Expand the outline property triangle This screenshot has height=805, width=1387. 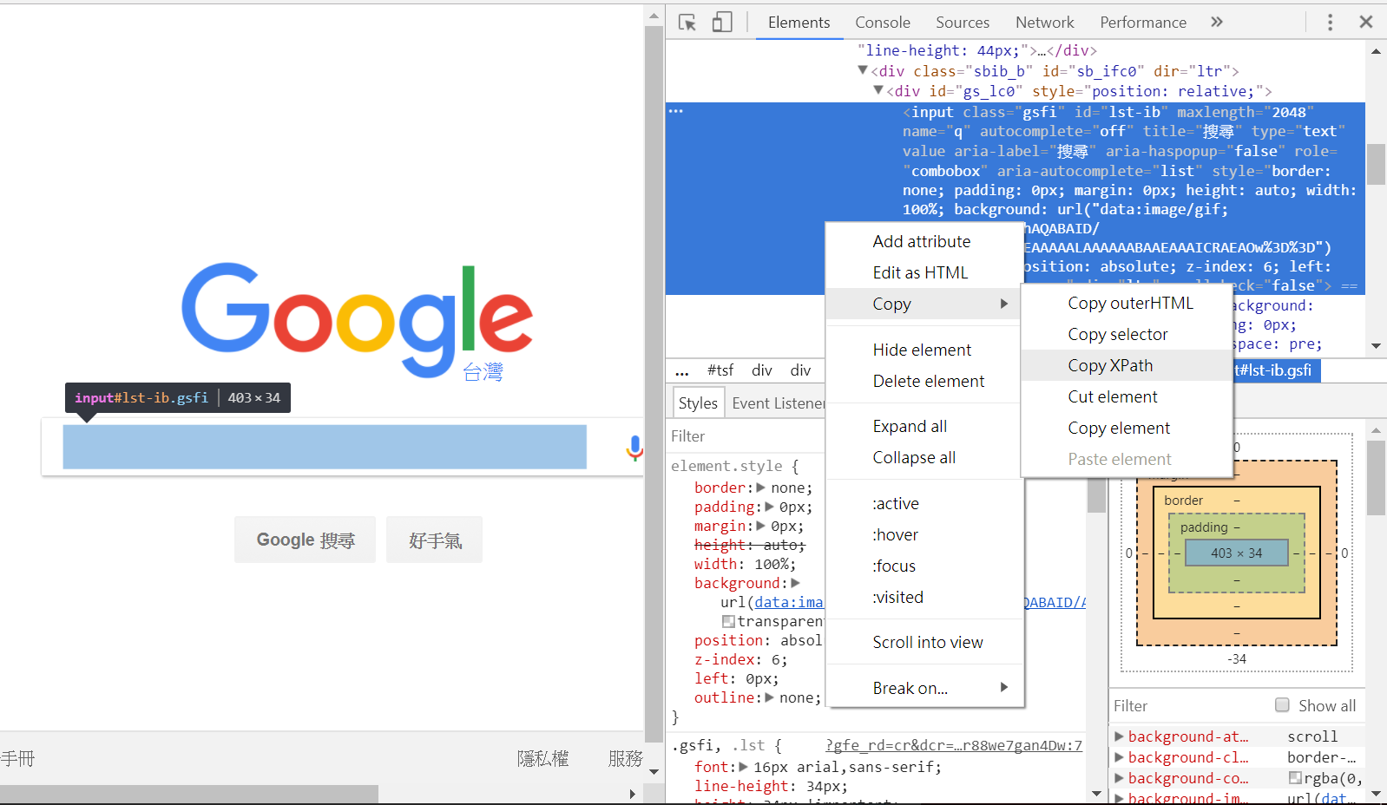click(769, 697)
